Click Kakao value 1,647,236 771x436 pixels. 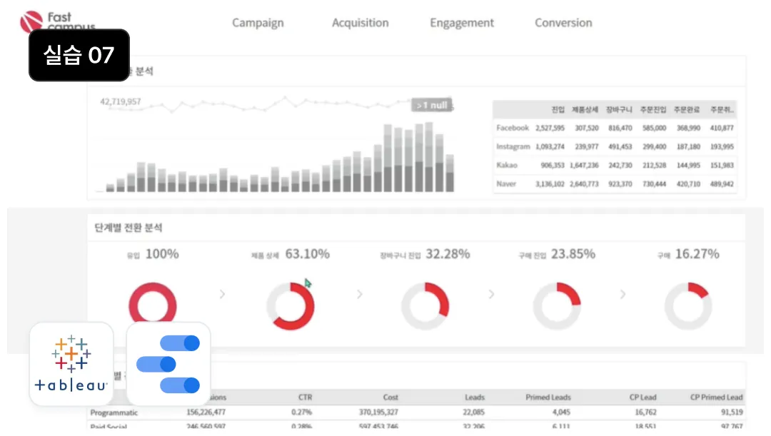pyautogui.click(x=584, y=165)
